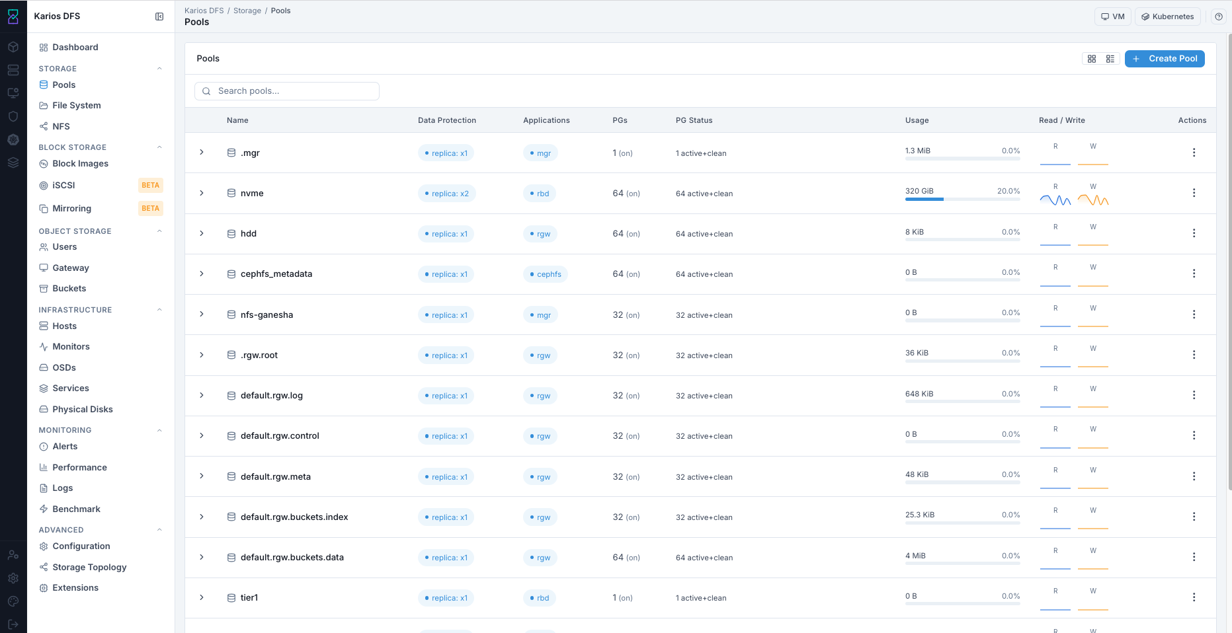
Task: Expand the .mgr pool row
Action: [x=202, y=153]
